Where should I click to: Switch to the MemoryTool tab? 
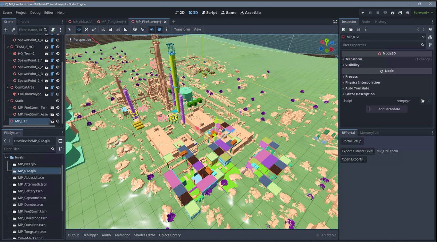pyautogui.click(x=370, y=133)
